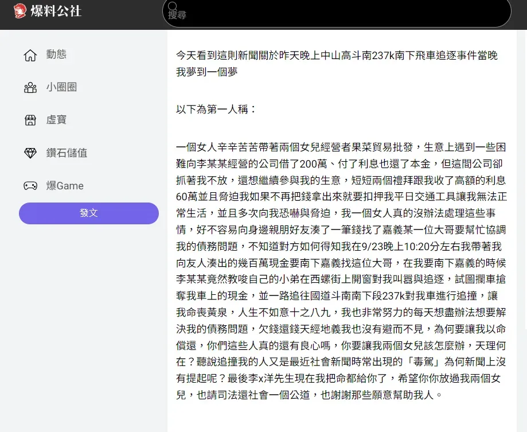Click the last line starting 兒，也請司法
Viewport: 527px width, 432px height.
[309, 395]
